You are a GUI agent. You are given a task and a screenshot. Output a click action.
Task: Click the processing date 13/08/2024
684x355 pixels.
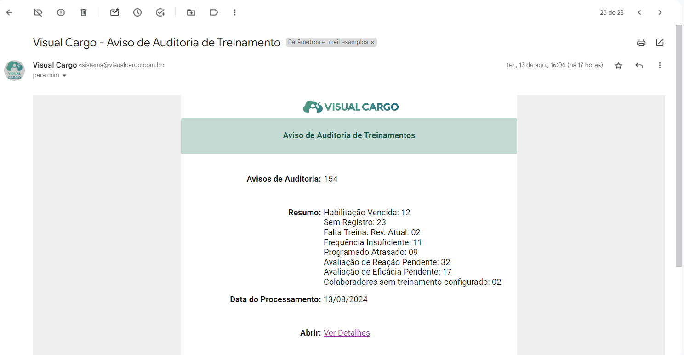[x=346, y=299]
